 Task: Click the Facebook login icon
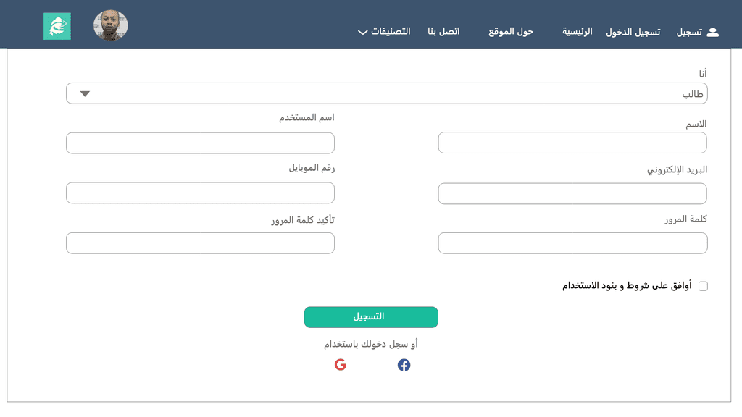coord(404,365)
